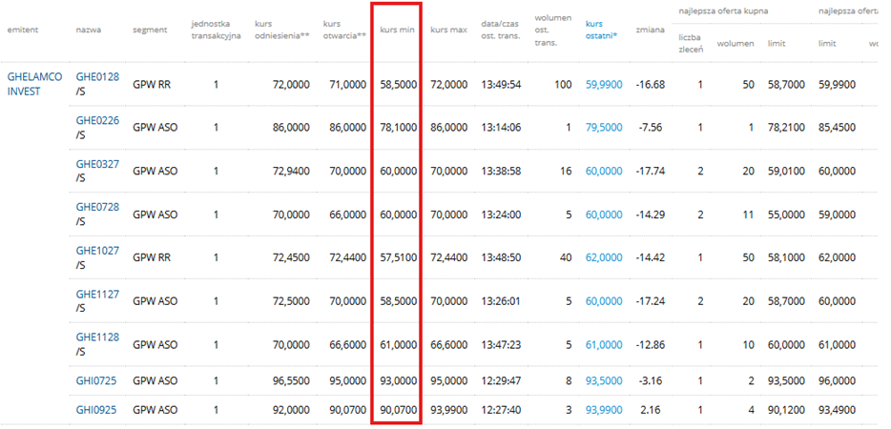Screen dimensions: 891x429
Task: Open the GHE1027 bond page
Action: click(x=97, y=251)
